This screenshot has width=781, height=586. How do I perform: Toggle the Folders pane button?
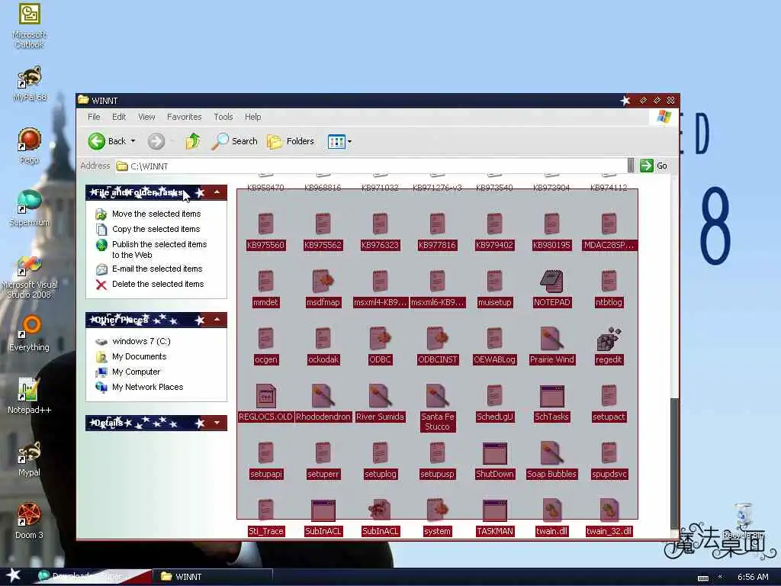coord(291,141)
